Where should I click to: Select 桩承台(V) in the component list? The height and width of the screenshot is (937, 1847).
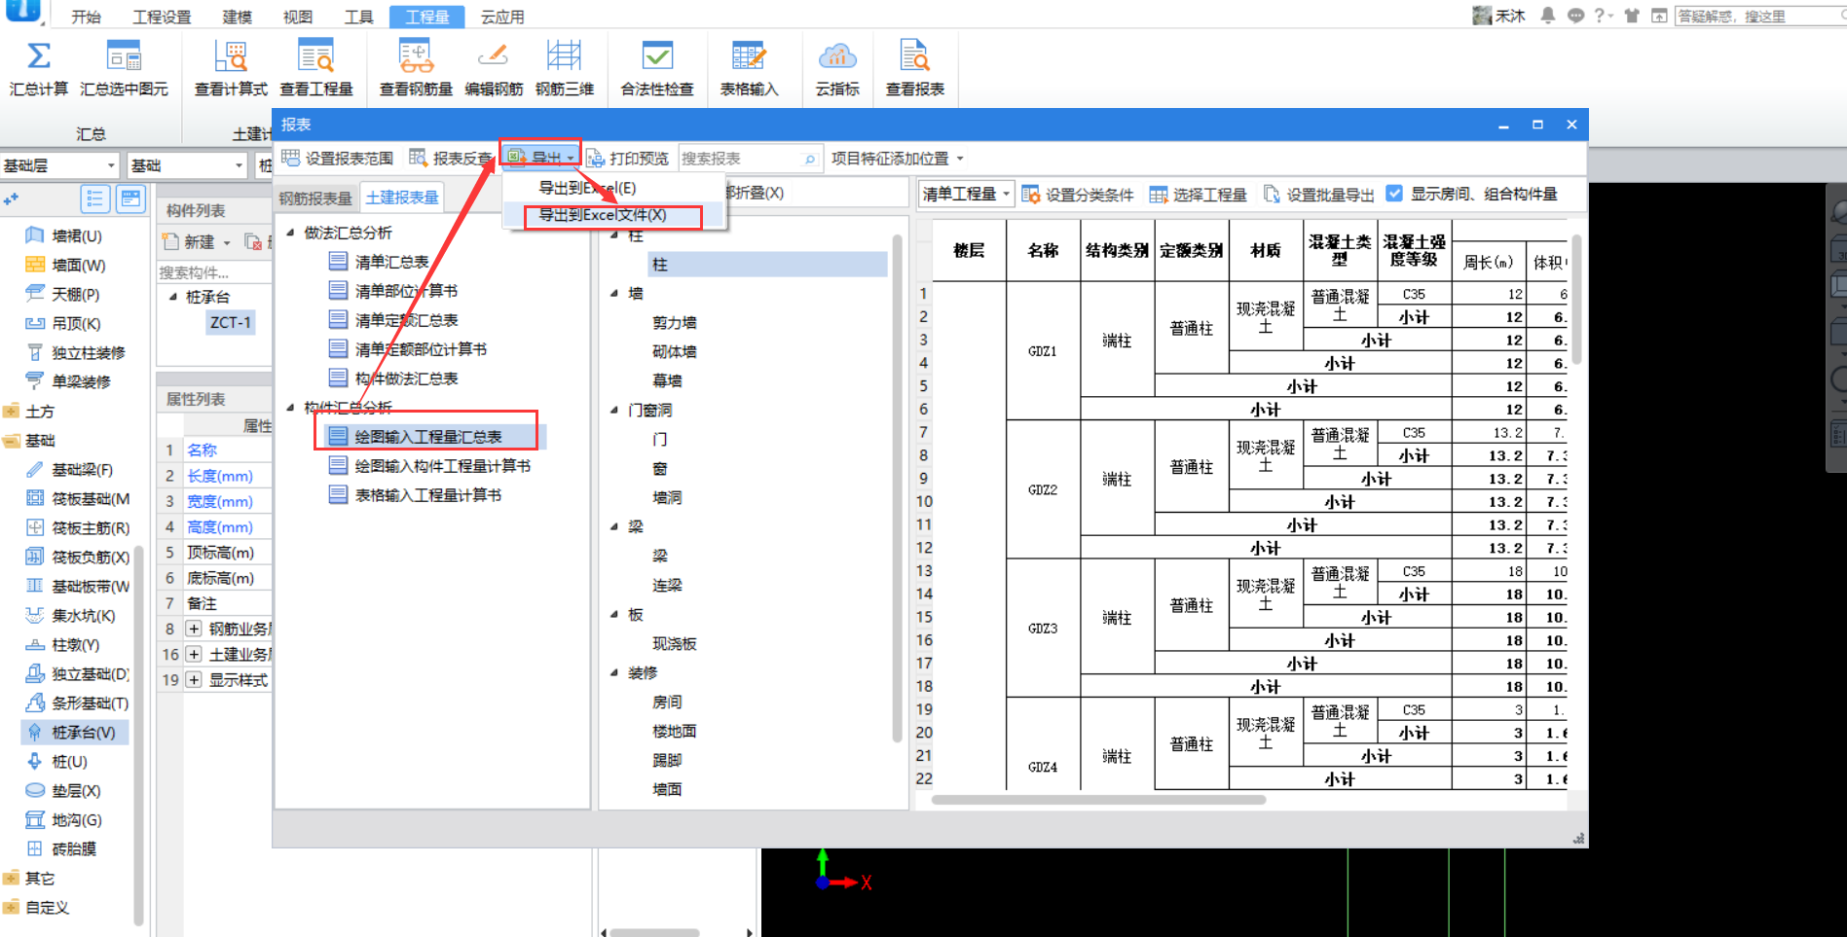[x=74, y=732]
